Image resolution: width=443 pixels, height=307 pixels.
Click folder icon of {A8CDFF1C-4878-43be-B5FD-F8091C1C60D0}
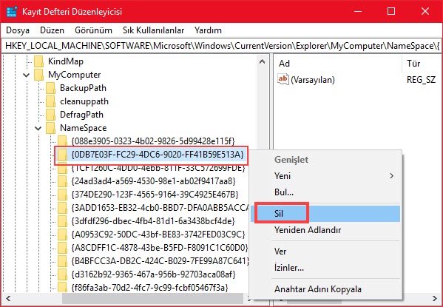62,248
